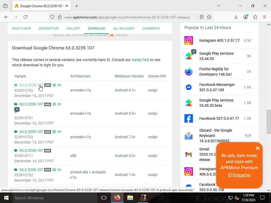This screenshot has width=271, height=203.
Task: Open the downloads panel
Action: point(236,17)
